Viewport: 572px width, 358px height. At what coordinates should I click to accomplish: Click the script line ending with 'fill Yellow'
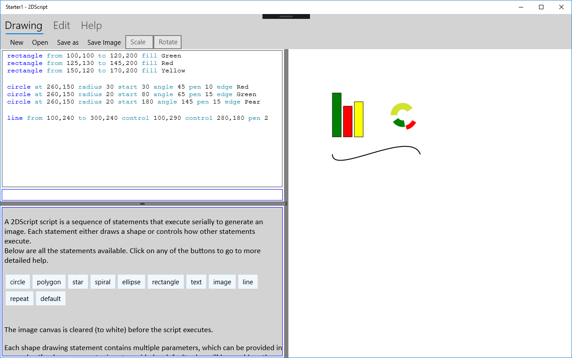click(x=96, y=71)
